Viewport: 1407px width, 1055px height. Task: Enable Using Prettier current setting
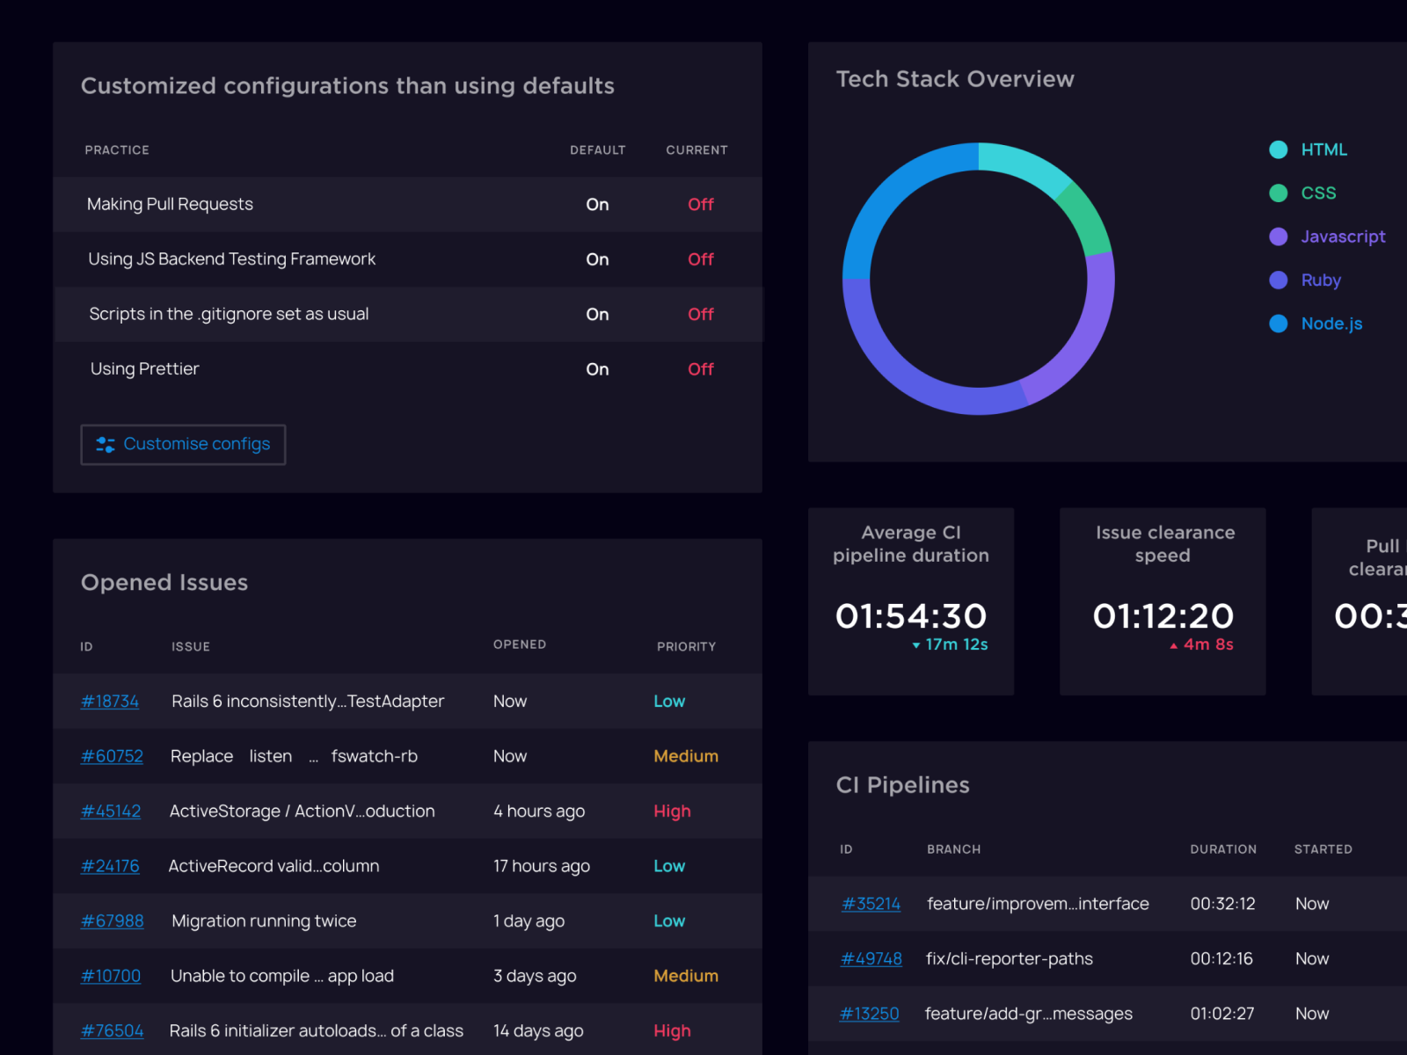701,368
